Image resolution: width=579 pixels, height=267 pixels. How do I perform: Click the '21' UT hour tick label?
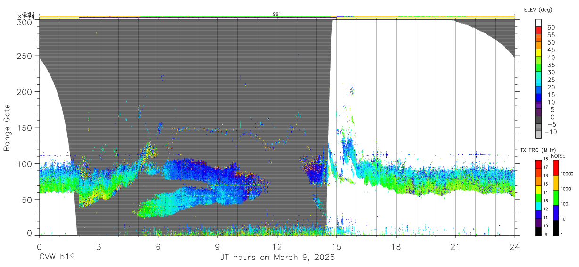[455, 247]
